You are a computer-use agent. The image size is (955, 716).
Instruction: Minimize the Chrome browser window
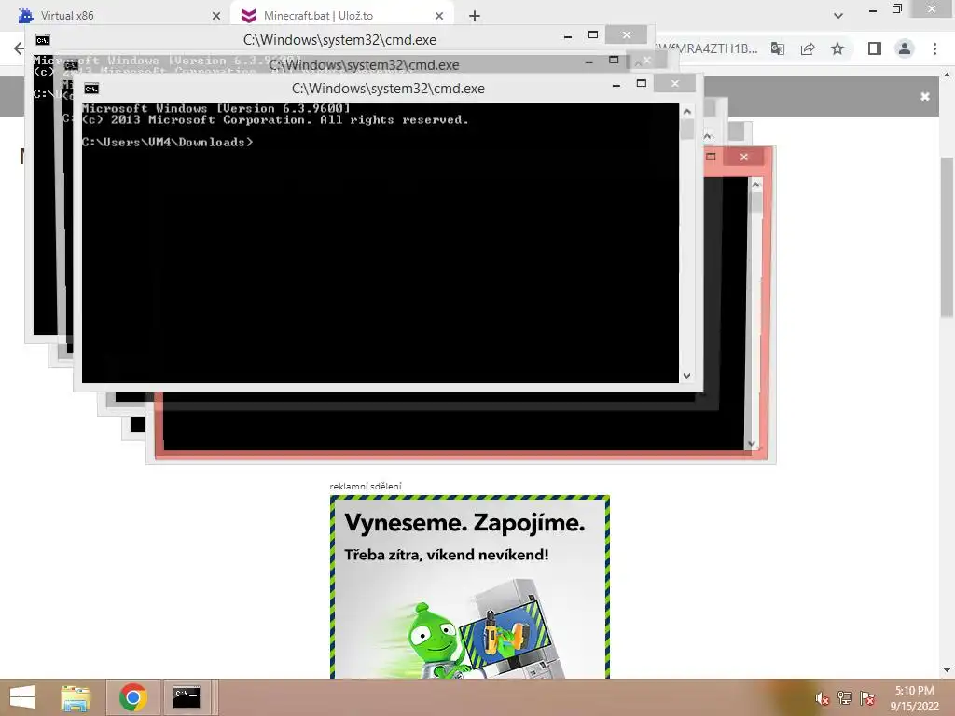coord(873,9)
